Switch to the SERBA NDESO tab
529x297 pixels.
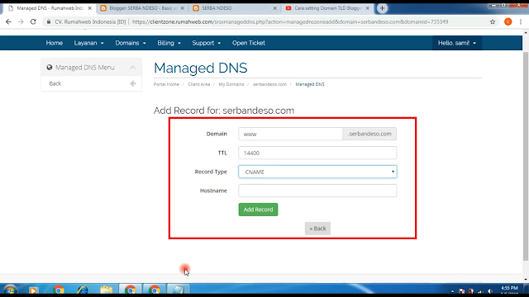(x=235, y=8)
